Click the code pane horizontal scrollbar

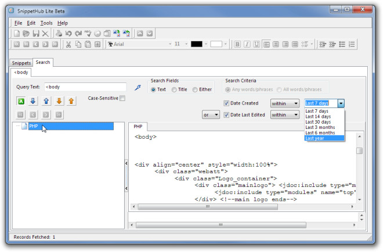point(243,207)
